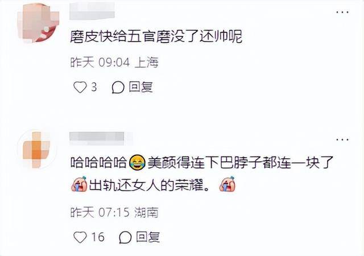Click the comment text 磨皮快给五官磨没了还帅呢

(156, 36)
